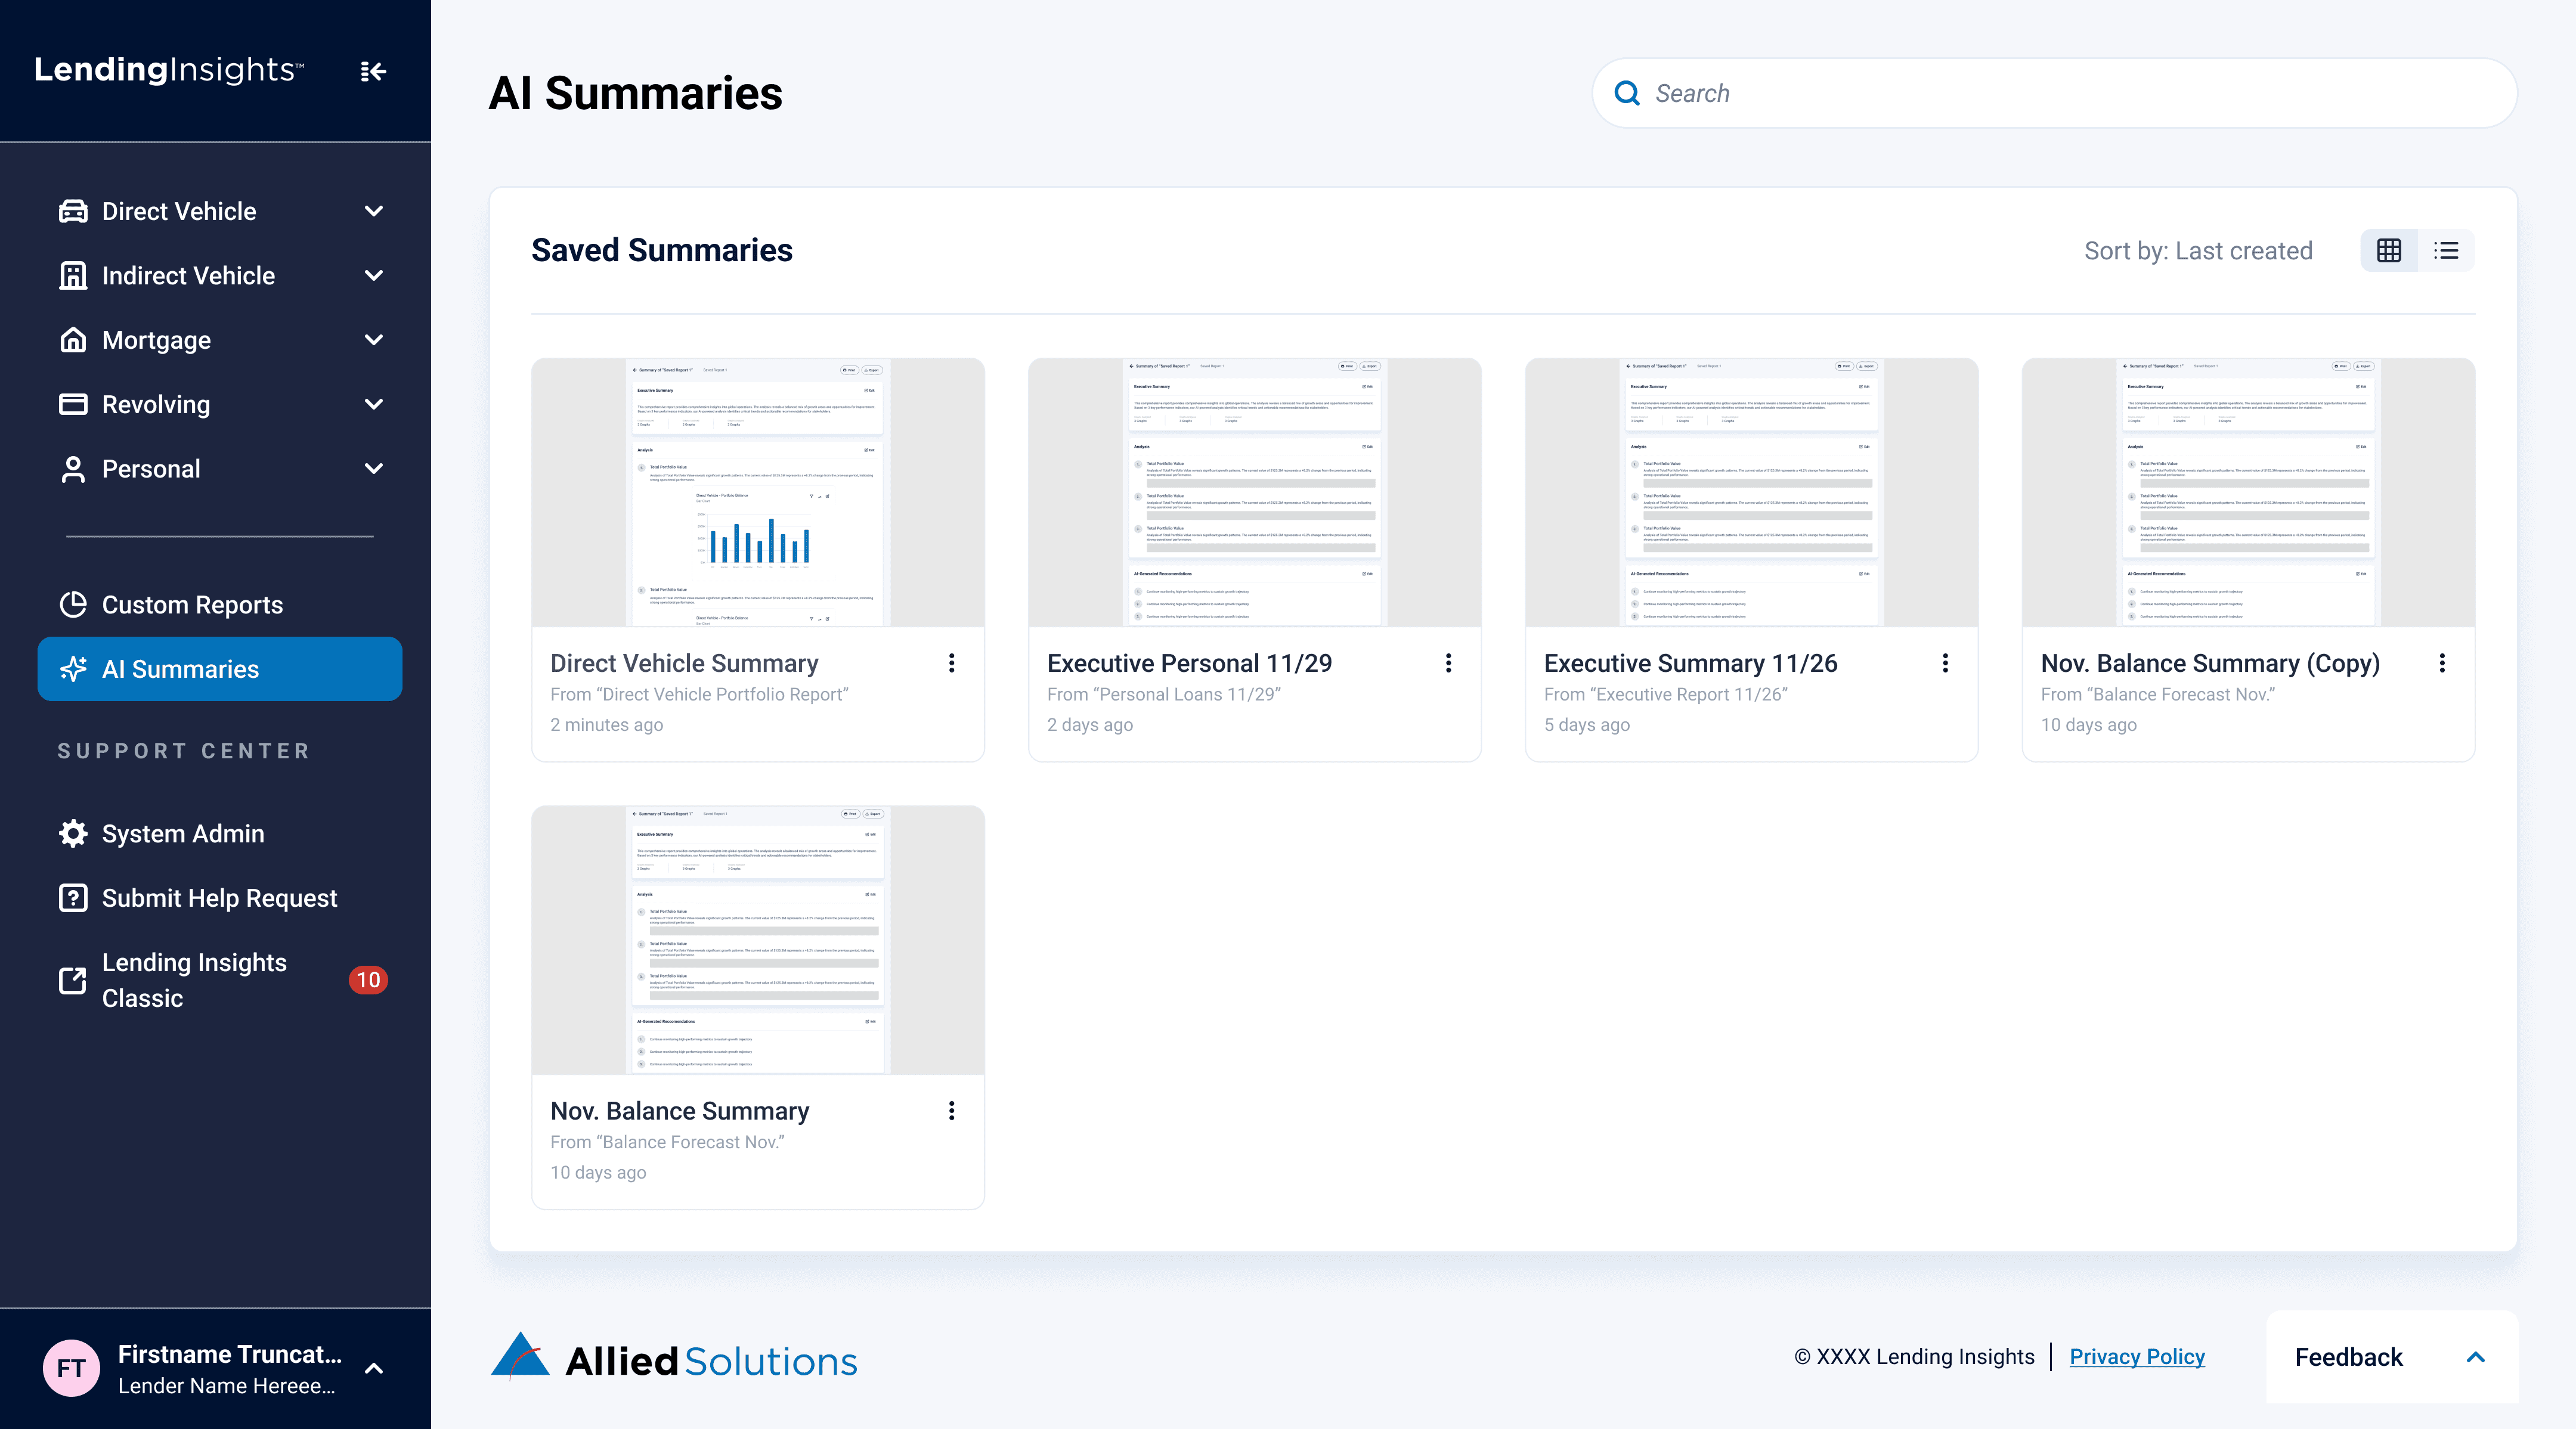The image size is (2576, 1429).
Task: Click the System Admin gear icon
Action: pyautogui.click(x=73, y=833)
